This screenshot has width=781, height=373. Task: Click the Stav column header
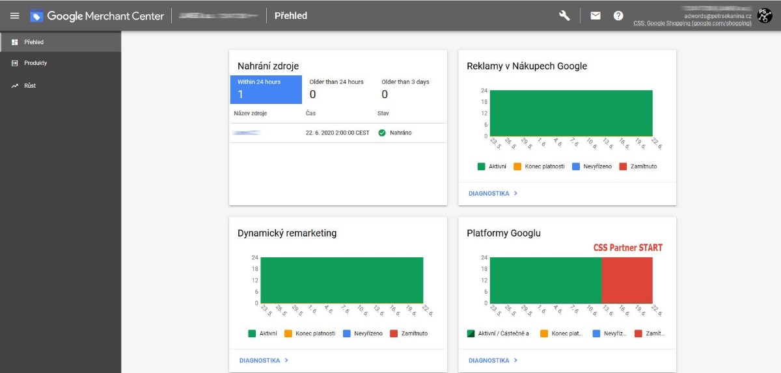coord(383,114)
